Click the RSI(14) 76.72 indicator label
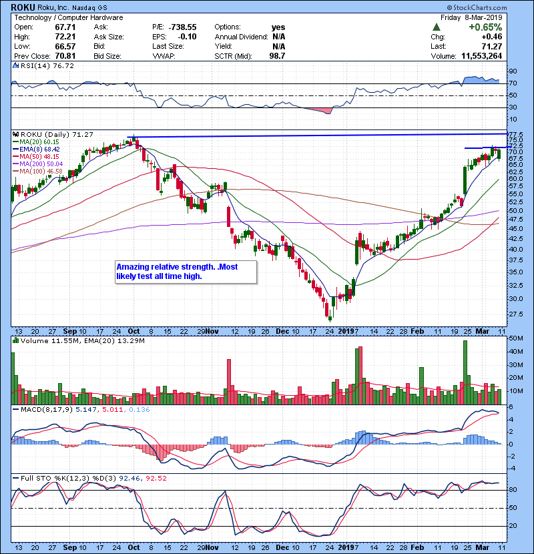 (47, 65)
